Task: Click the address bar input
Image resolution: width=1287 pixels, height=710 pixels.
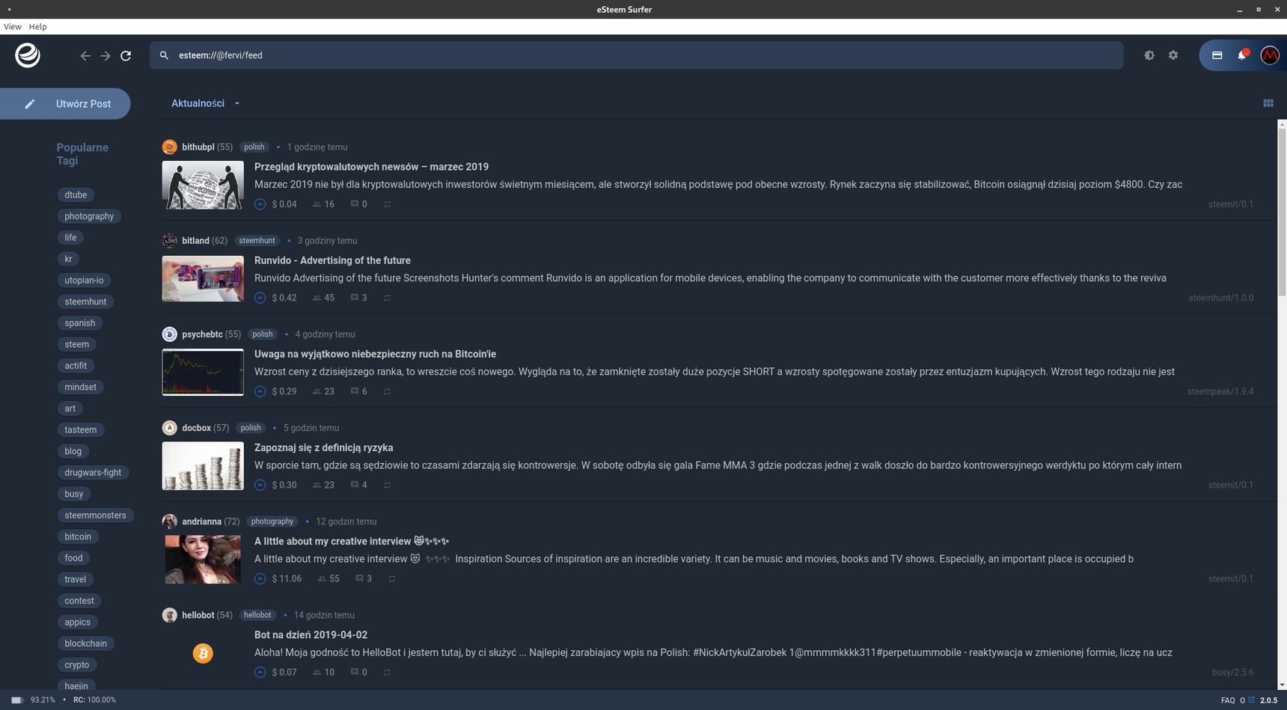Action: [x=636, y=55]
